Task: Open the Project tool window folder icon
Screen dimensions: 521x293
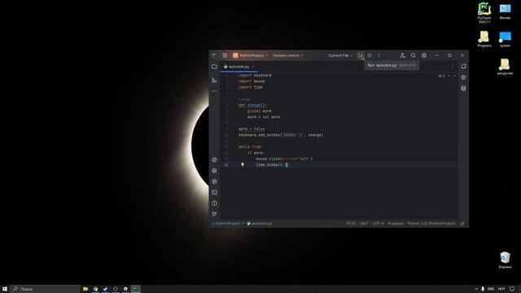Action: (x=214, y=67)
